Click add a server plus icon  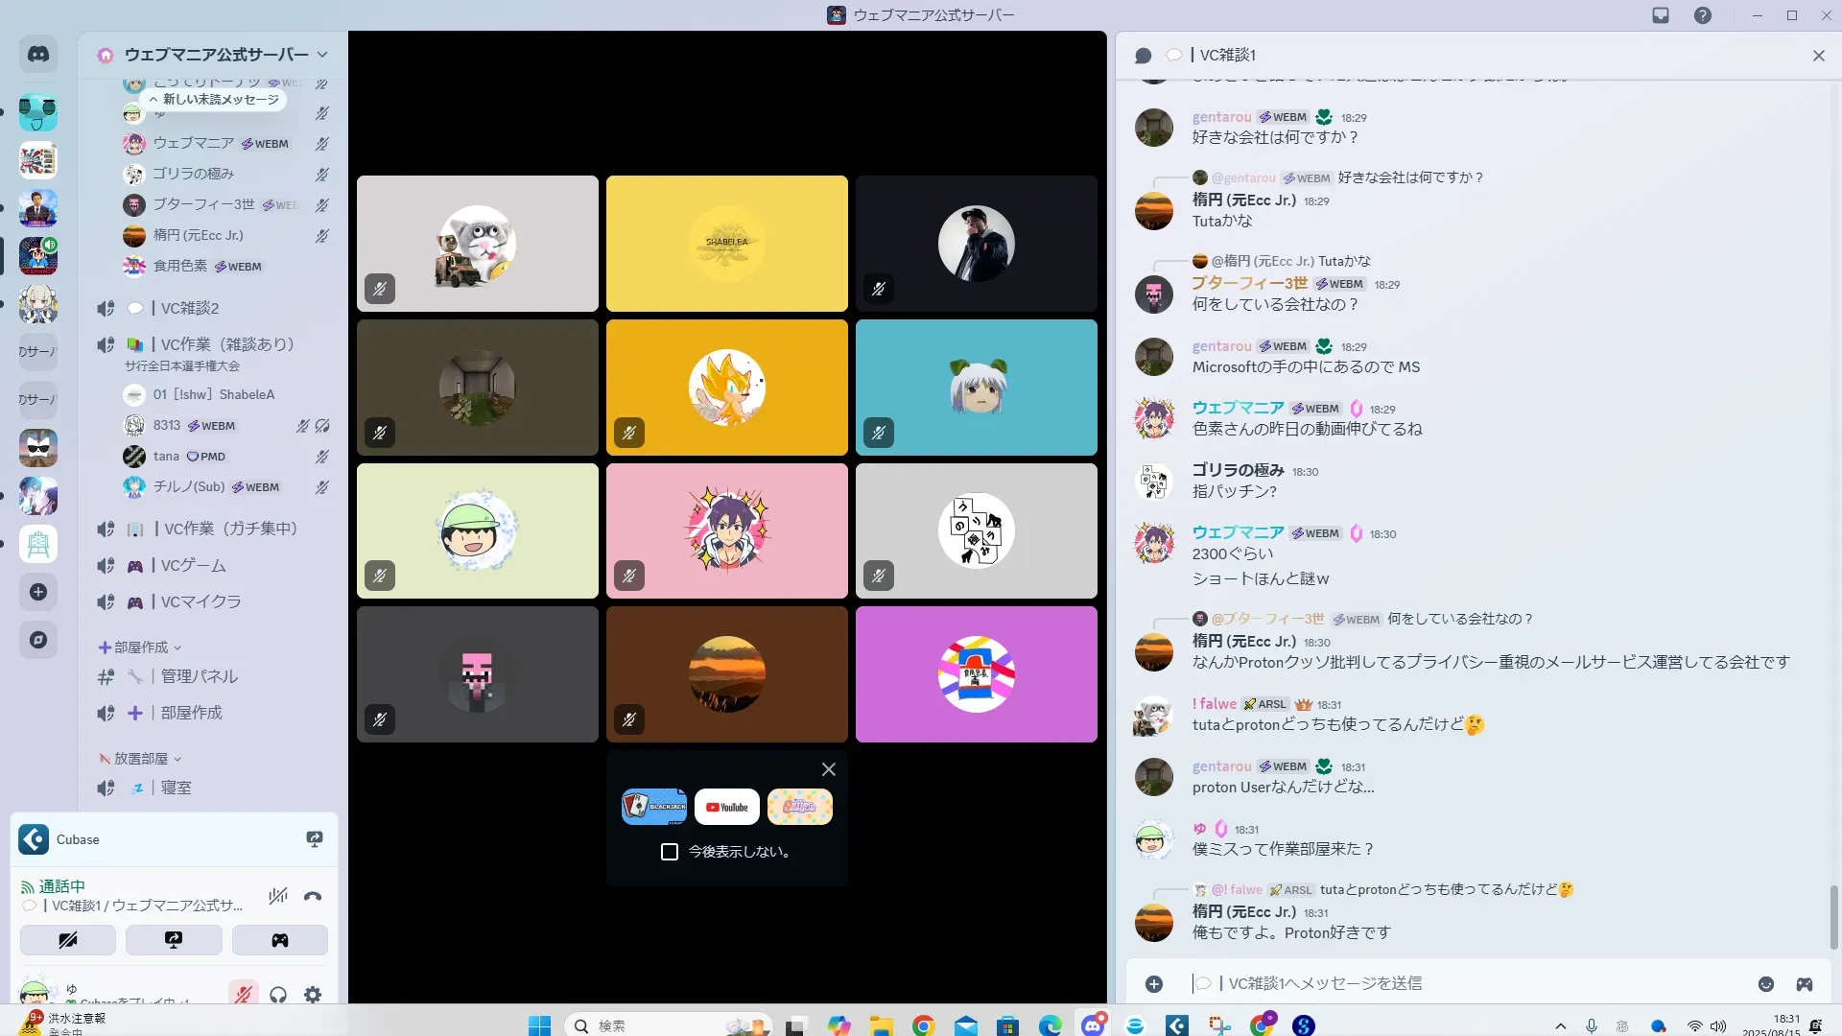[x=38, y=592]
